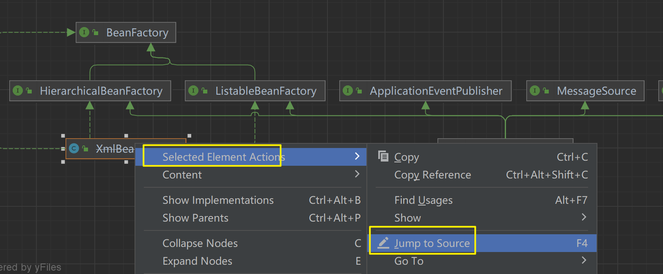
Task: Expand the Show submenu arrow
Action: (x=584, y=217)
